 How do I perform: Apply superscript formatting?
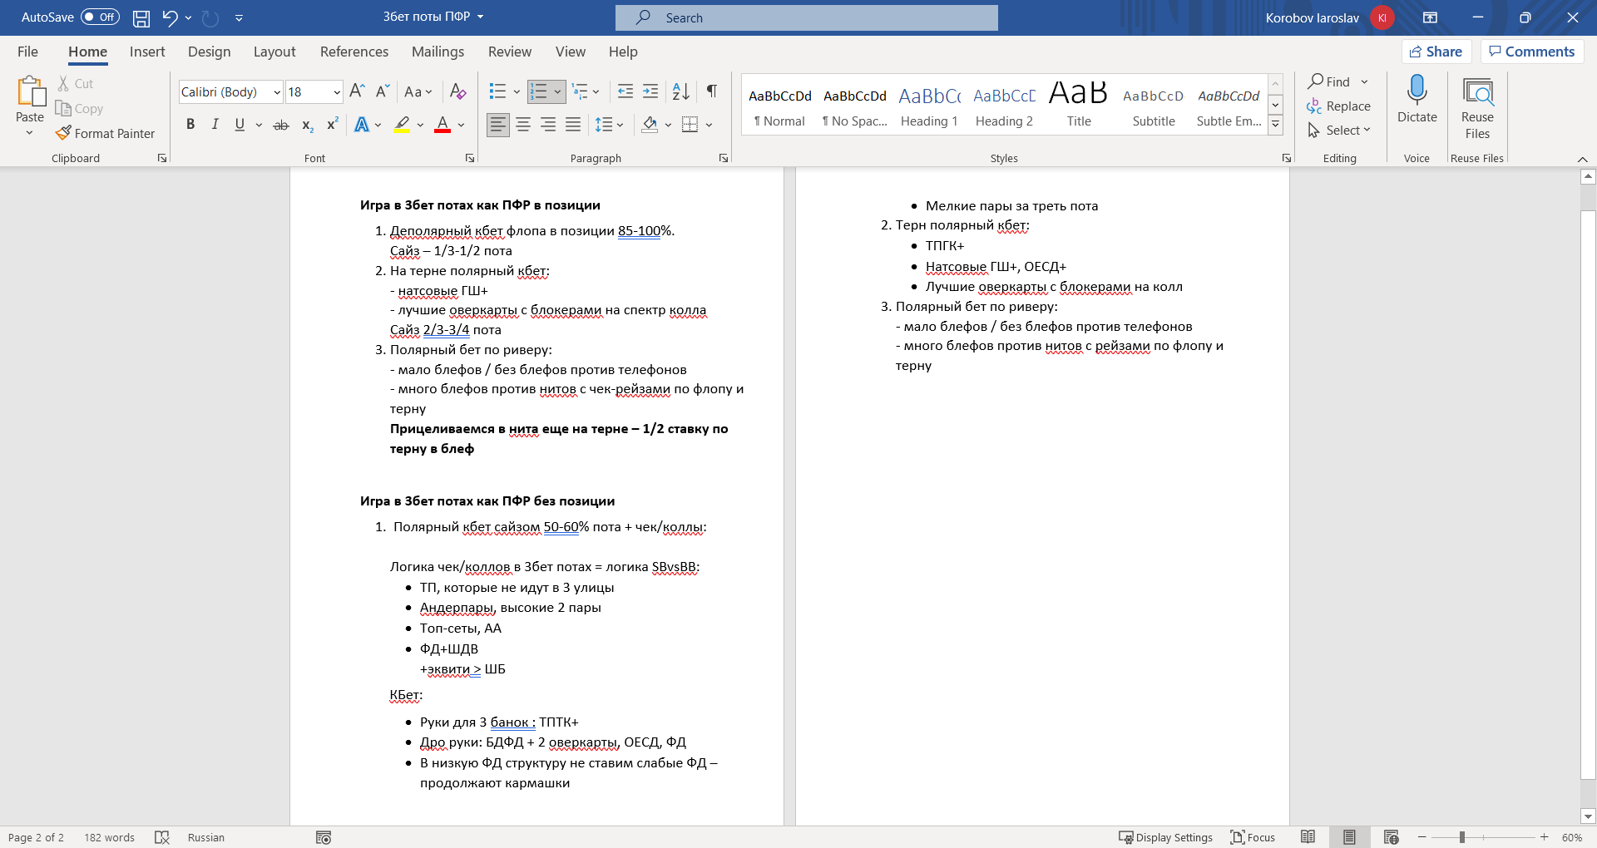(x=332, y=125)
